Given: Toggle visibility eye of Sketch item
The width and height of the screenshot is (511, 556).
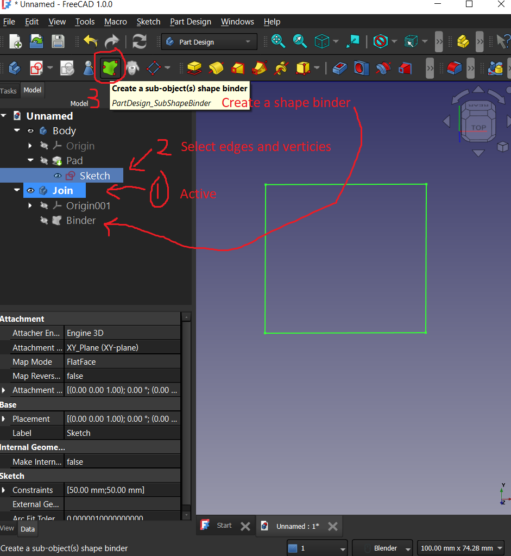Looking at the screenshot, I should 58,176.
